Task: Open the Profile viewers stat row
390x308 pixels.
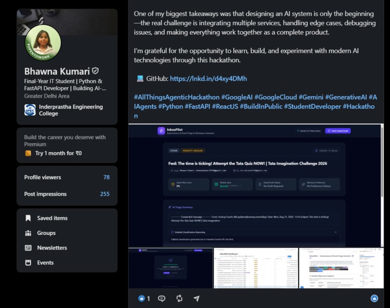Action: coord(67,177)
